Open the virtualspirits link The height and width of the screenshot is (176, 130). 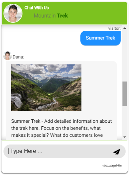[x=112, y=166]
